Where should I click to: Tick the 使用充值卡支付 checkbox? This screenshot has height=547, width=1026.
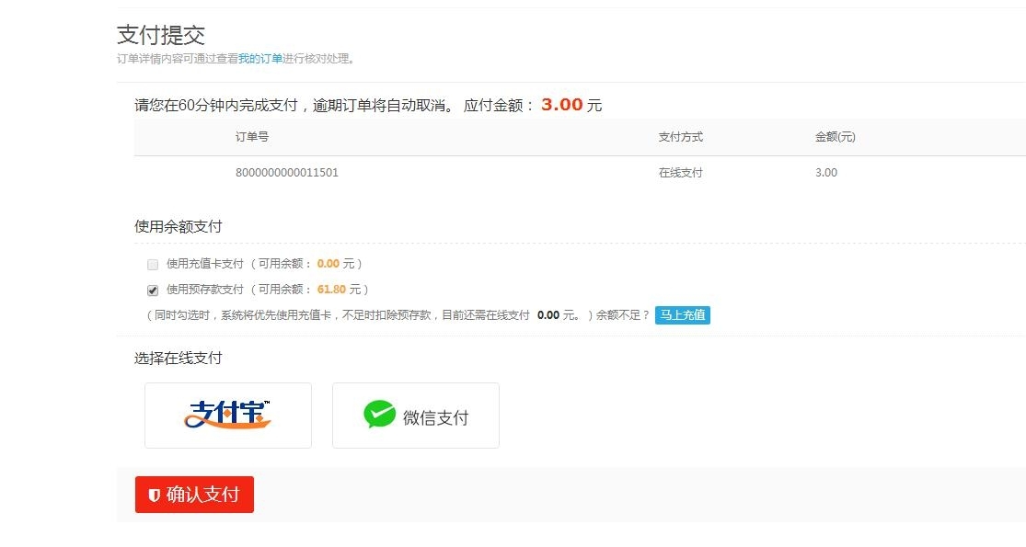[153, 265]
